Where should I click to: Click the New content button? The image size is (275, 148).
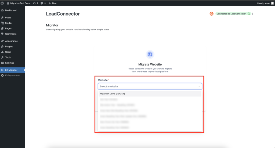pos(52,3)
